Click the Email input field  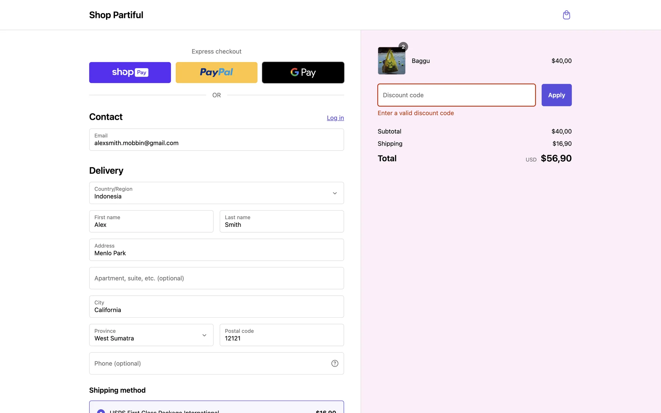(216, 140)
